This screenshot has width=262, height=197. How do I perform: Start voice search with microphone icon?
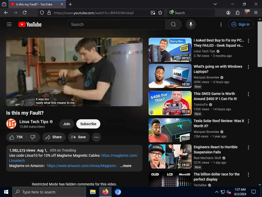[x=191, y=24]
